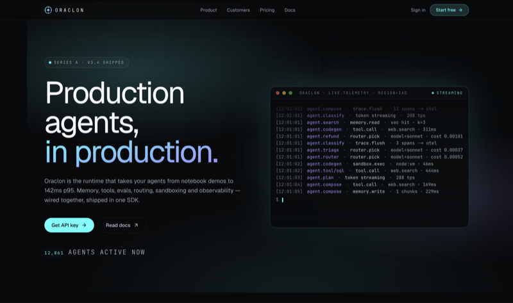Click the 'cost 0.00101' value
513x303 pixels.
(x=446, y=136)
